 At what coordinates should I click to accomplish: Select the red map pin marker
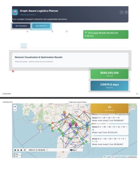[x=76, y=125]
